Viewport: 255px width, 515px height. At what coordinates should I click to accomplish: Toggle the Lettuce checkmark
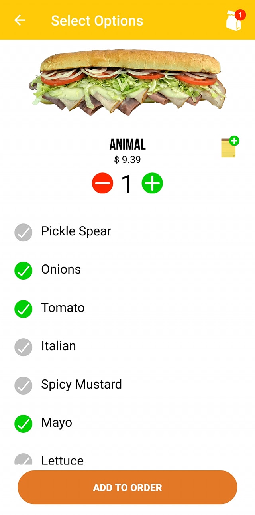pos(24,460)
